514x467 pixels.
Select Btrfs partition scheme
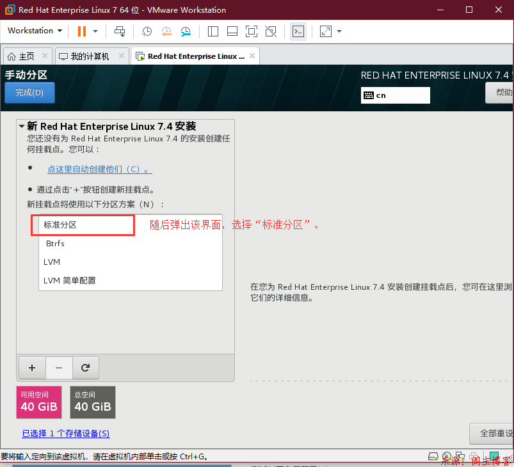click(131, 244)
